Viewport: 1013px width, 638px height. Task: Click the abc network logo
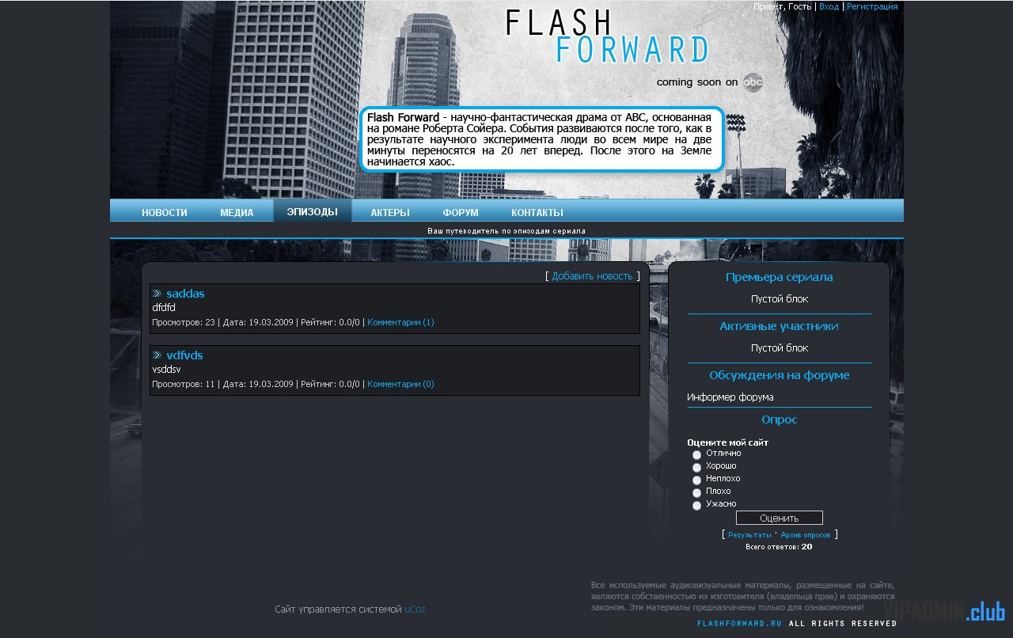pos(753,82)
